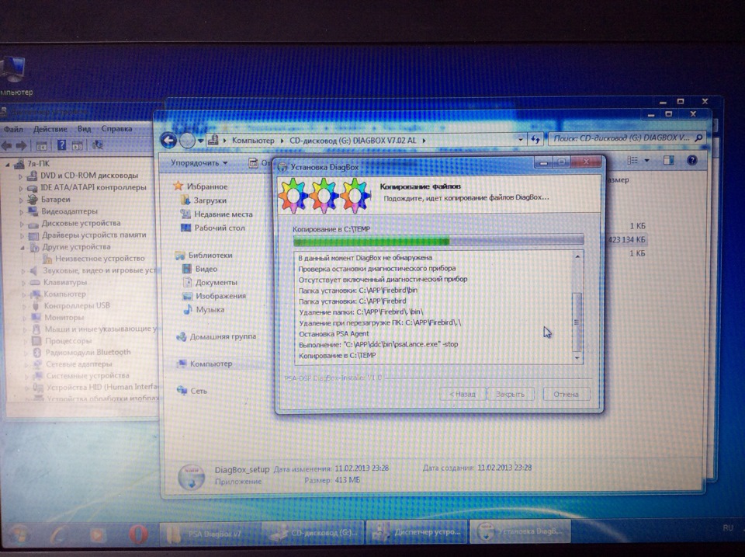Image resolution: width=745 pixels, height=557 pixels.
Task: Toggle the preview pane button in Explorer
Action: [x=668, y=160]
